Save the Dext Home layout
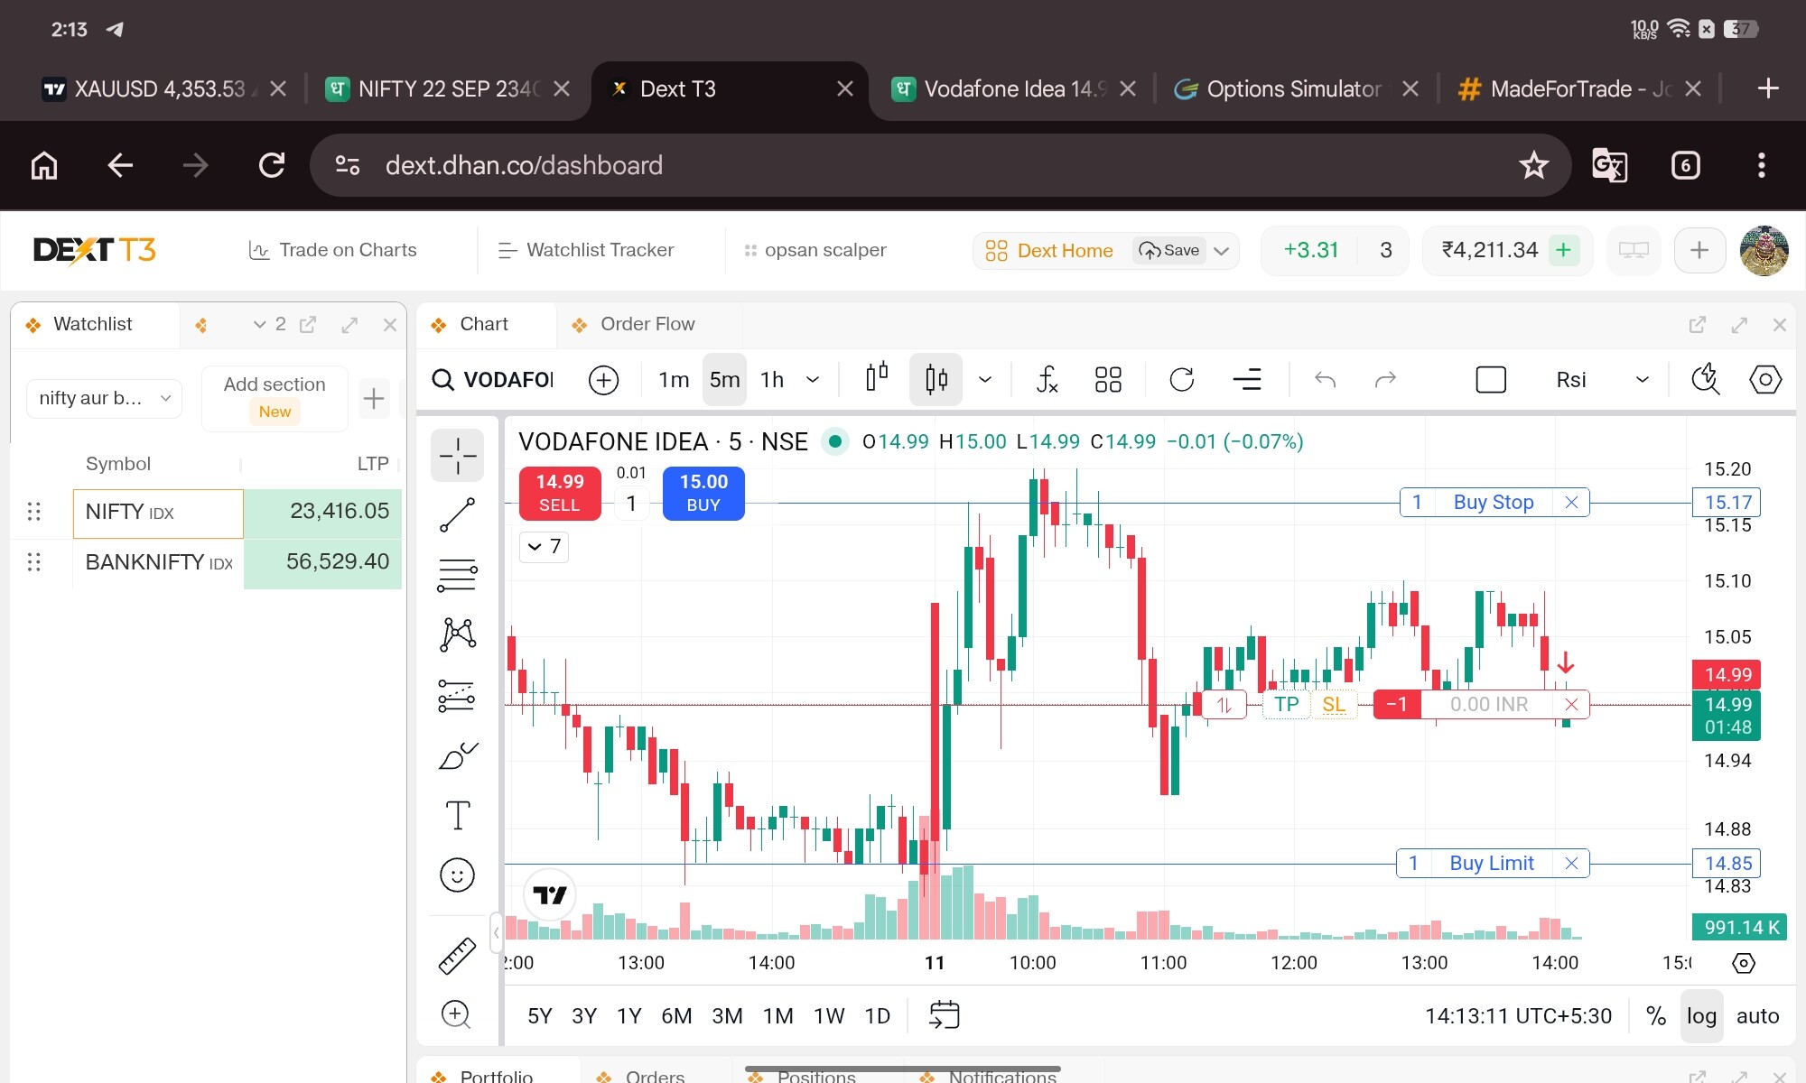This screenshot has width=1806, height=1083. pyautogui.click(x=1169, y=251)
